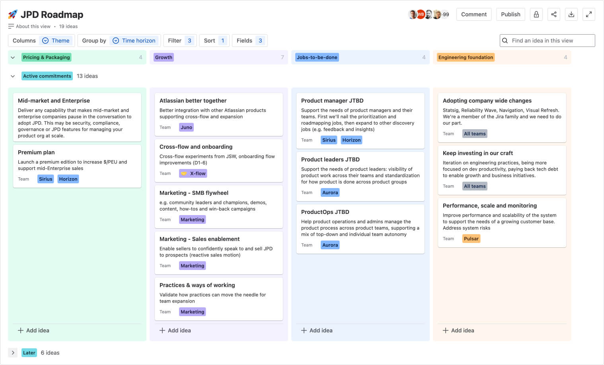Open the ProductOps JTBD card

(x=360, y=229)
